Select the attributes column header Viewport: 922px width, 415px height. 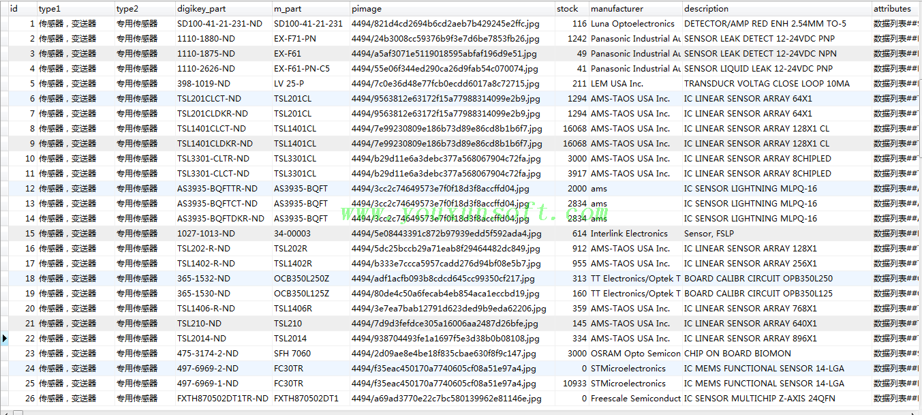[896, 9]
